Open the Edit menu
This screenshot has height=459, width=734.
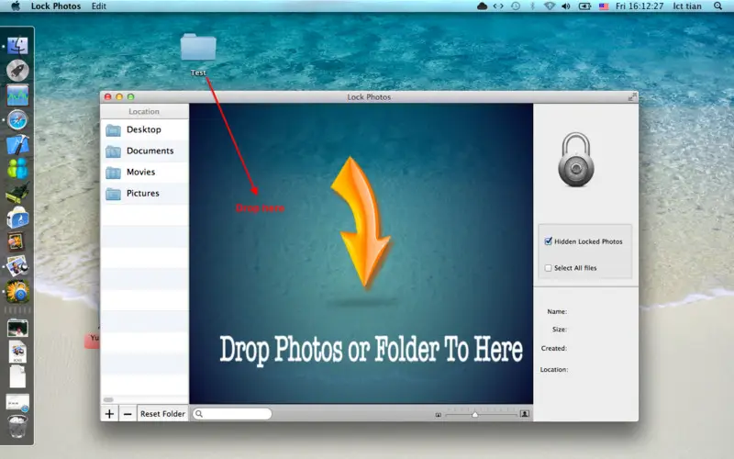pos(99,6)
